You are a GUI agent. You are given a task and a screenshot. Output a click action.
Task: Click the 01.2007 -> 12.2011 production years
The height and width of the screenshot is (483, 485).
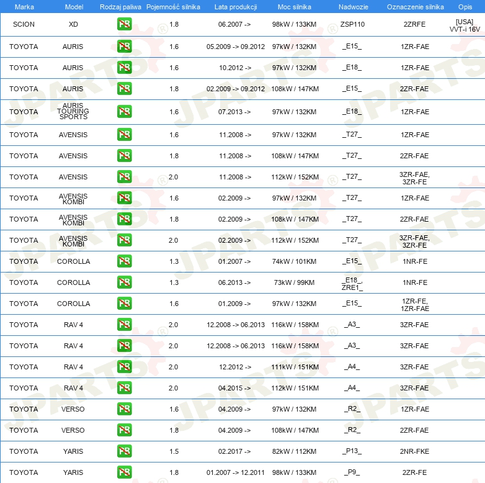236,472
